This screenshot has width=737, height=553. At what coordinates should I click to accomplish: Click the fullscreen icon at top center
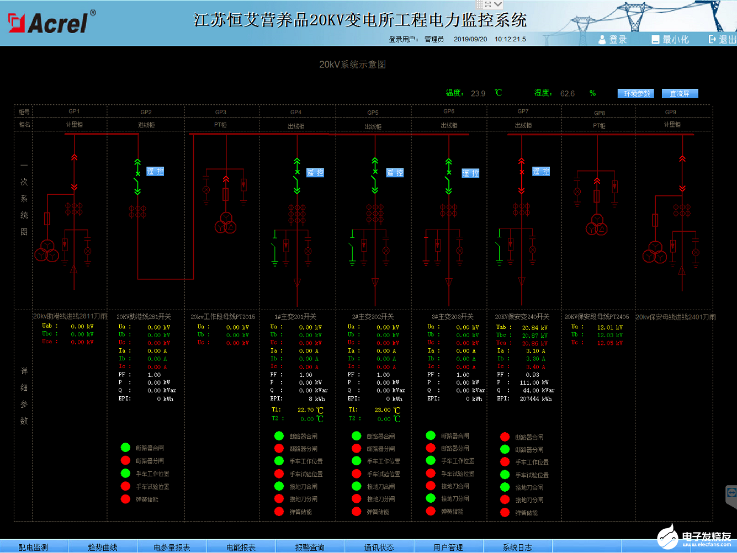click(x=488, y=4)
